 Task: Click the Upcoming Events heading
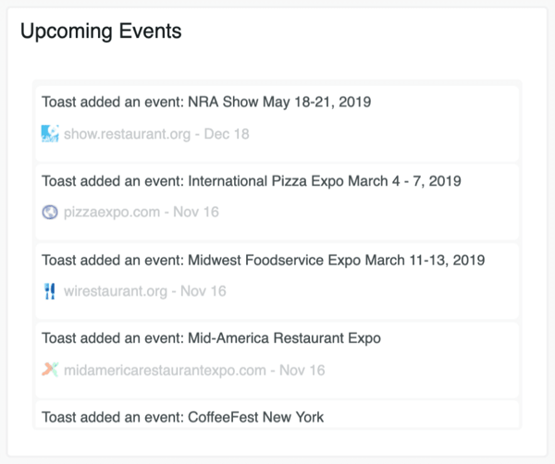(x=101, y=31)
